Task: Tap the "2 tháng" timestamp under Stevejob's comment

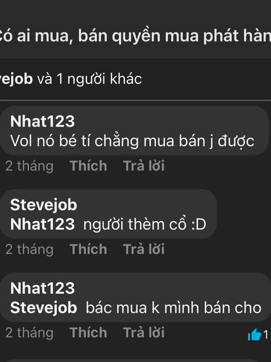Action: [29, 250]
